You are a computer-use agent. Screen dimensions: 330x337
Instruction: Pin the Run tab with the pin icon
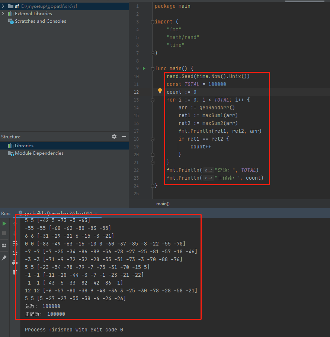[4, 257]
